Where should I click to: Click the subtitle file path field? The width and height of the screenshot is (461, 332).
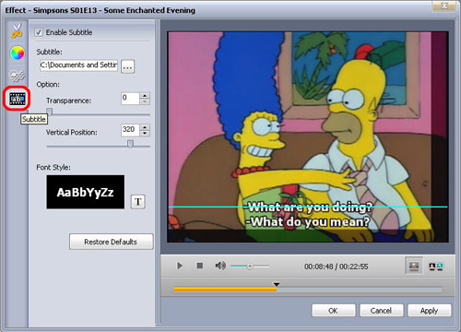point(78,65)
